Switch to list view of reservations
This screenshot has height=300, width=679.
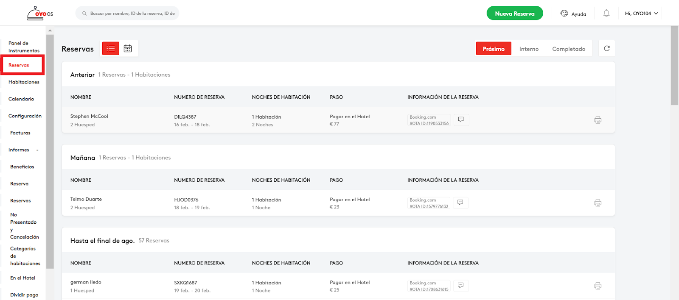click(x=111, y=49)
